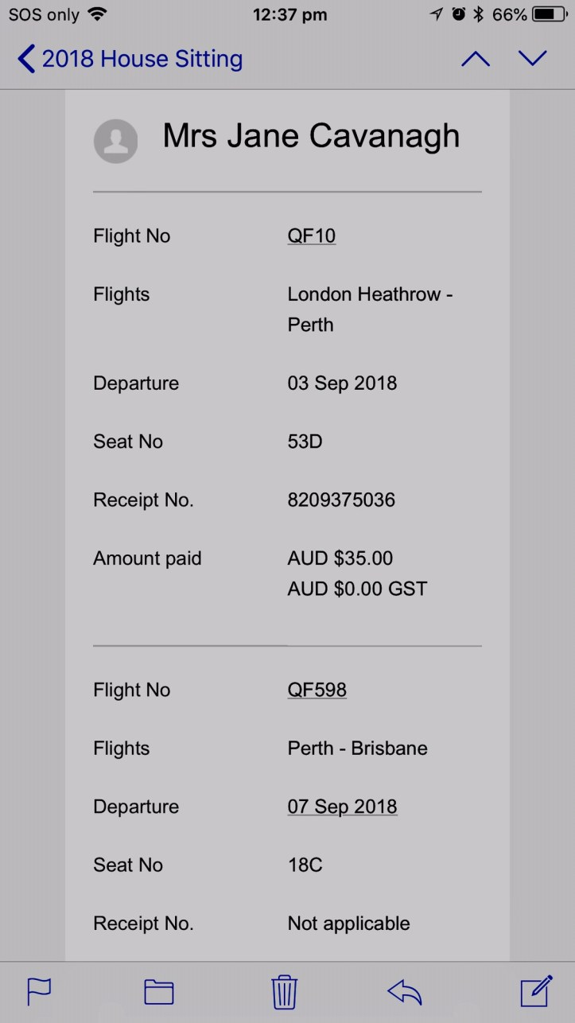The width and height of the screenshot is (575, 1023).
Task: Go back to 2018 House Sitting
Action: 131,59
